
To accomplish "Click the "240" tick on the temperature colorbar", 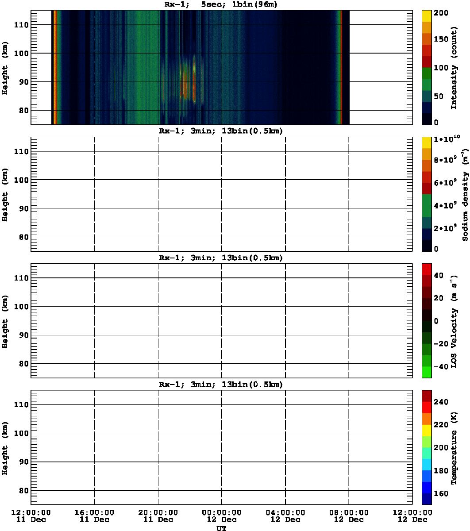I will (x=442, y=402).
